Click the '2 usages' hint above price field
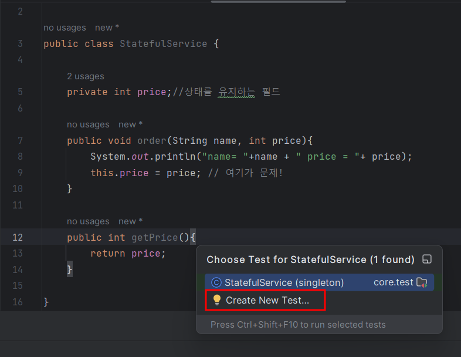This screenshot has height=357, width=461. click(x=85, y=76)
